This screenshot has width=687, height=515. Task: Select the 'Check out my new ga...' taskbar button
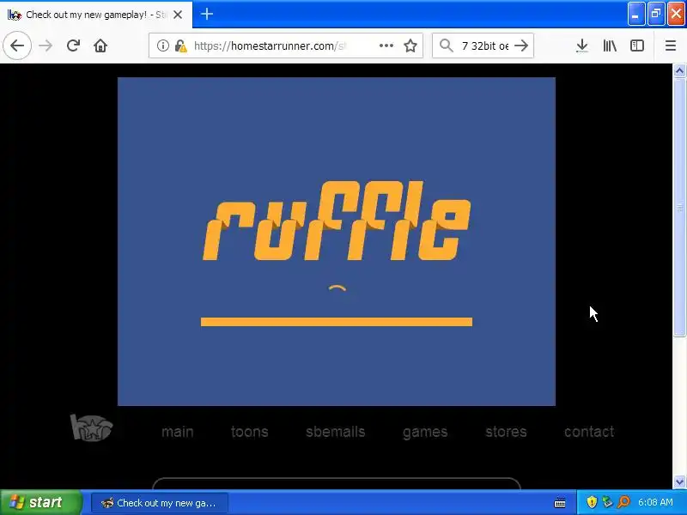tap(160, 503)
